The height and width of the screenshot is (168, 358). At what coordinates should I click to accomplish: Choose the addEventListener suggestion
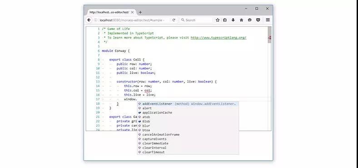coord(188,104)
